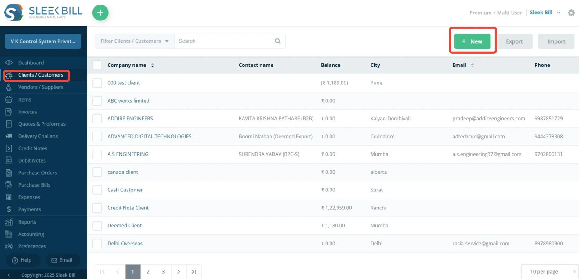Click the green New button
The width and height of the screenshot is (579, 279).
tap(472, 41)
